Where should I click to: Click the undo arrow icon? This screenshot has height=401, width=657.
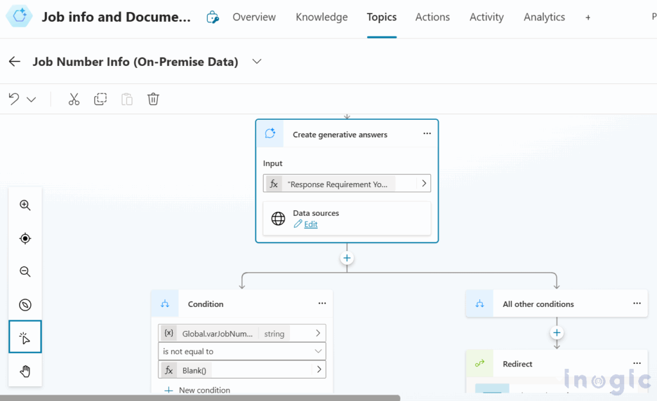(x=14, y=99)
